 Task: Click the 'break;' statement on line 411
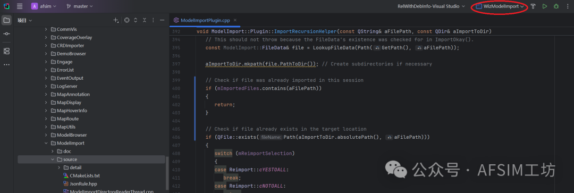click(232, 178)
